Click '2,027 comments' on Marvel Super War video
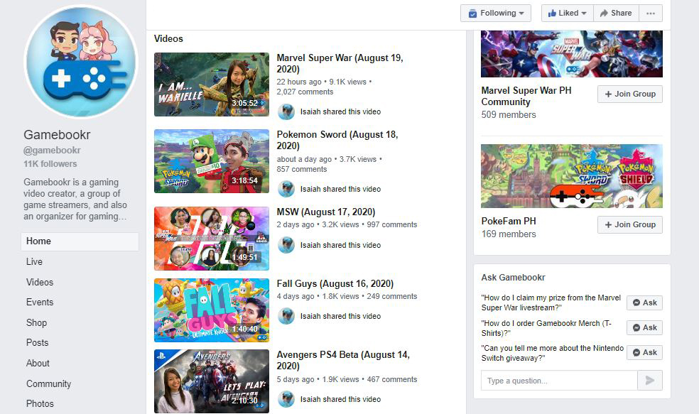This screenshot has width=699, height=414. coord(305,92)
